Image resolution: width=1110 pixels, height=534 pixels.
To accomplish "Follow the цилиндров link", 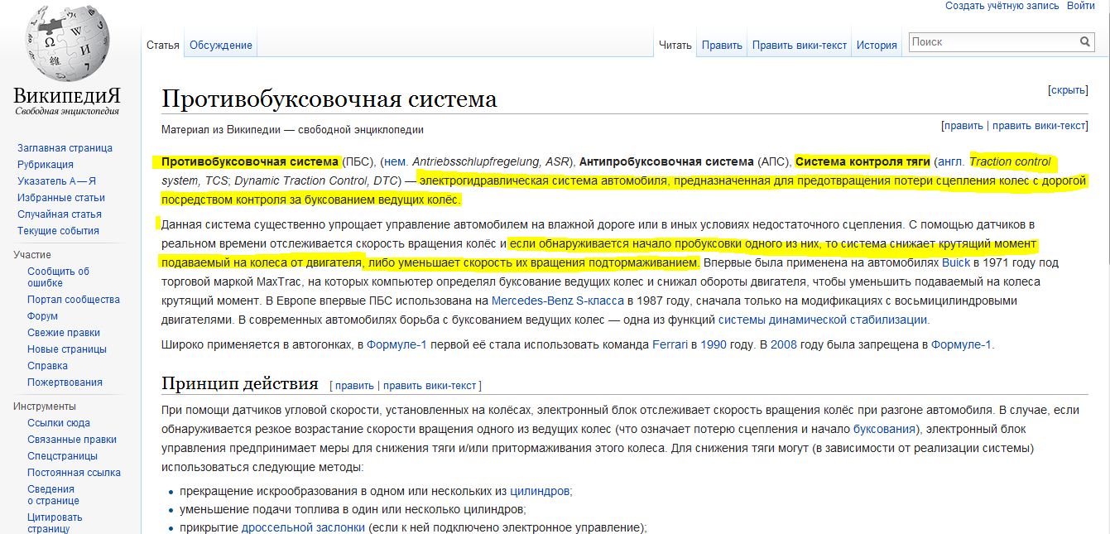I will 540,491.
